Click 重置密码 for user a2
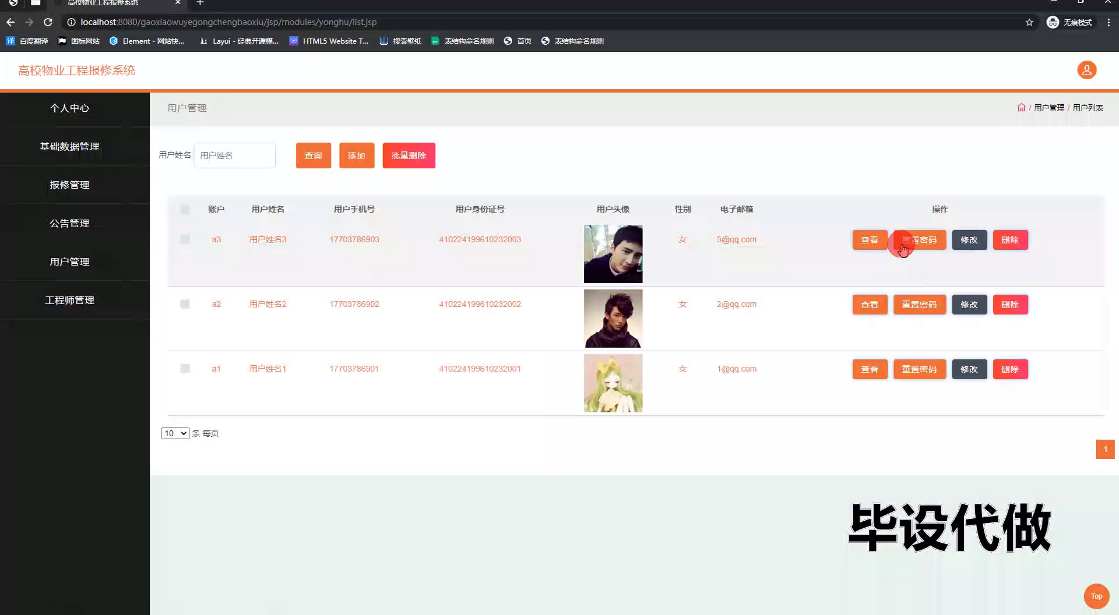The image size is (1119, 615). tap(920, 305)
